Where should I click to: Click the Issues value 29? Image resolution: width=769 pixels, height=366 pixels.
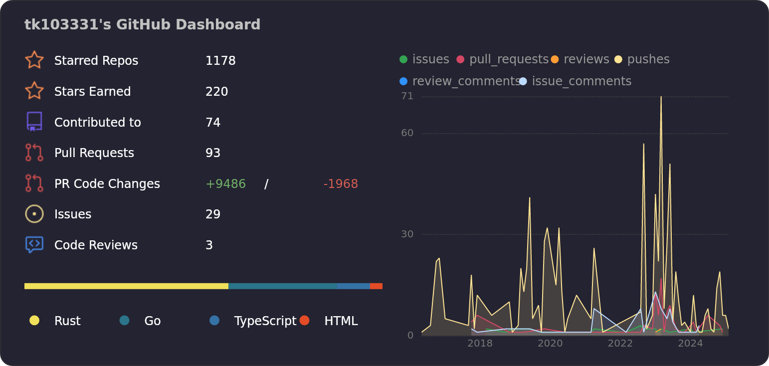(213, 214)
